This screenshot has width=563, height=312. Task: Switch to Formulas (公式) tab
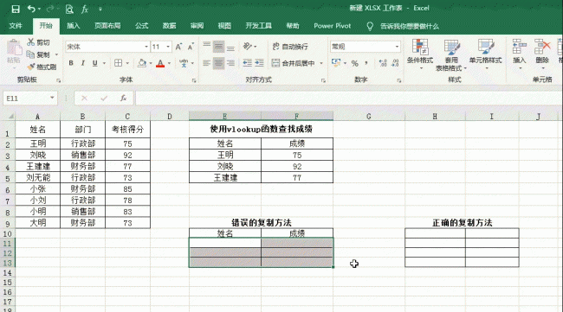pyautogui.click(x=141, y=26)
